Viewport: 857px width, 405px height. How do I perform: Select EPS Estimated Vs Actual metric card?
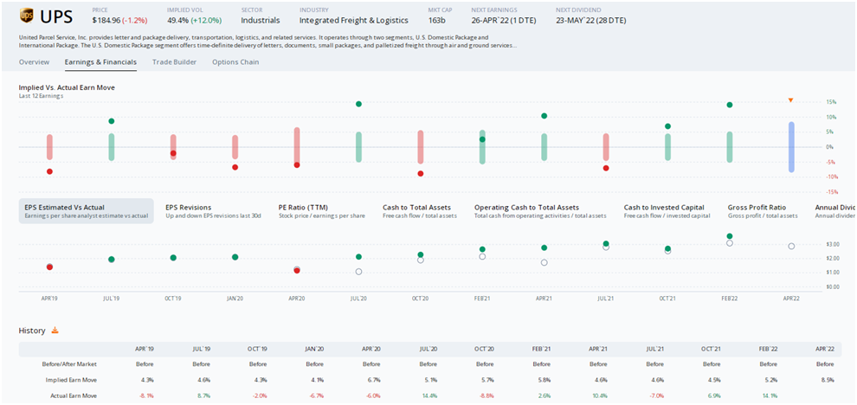coord(87,211)
